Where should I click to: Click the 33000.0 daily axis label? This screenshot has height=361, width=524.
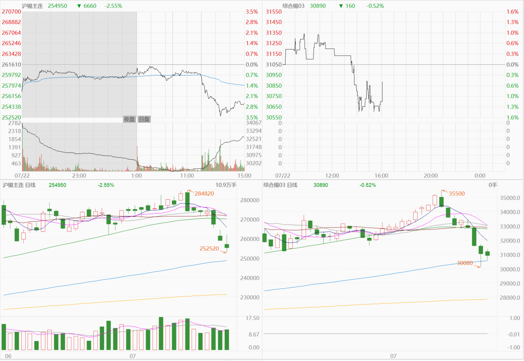[x=509, y=226]
